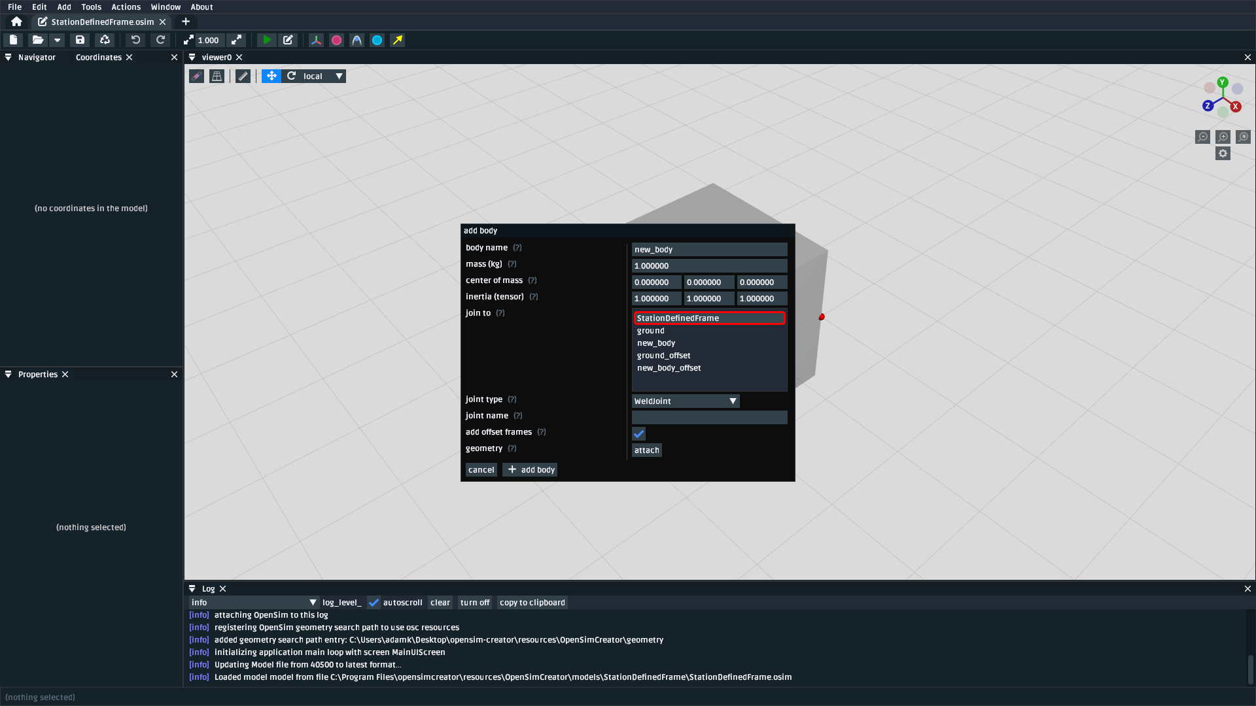Start simulation with green play icon
The image size is (1256, 706).
(x=267, y=40)
